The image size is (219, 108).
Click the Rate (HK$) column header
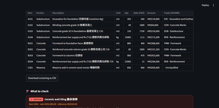[139, 13]
